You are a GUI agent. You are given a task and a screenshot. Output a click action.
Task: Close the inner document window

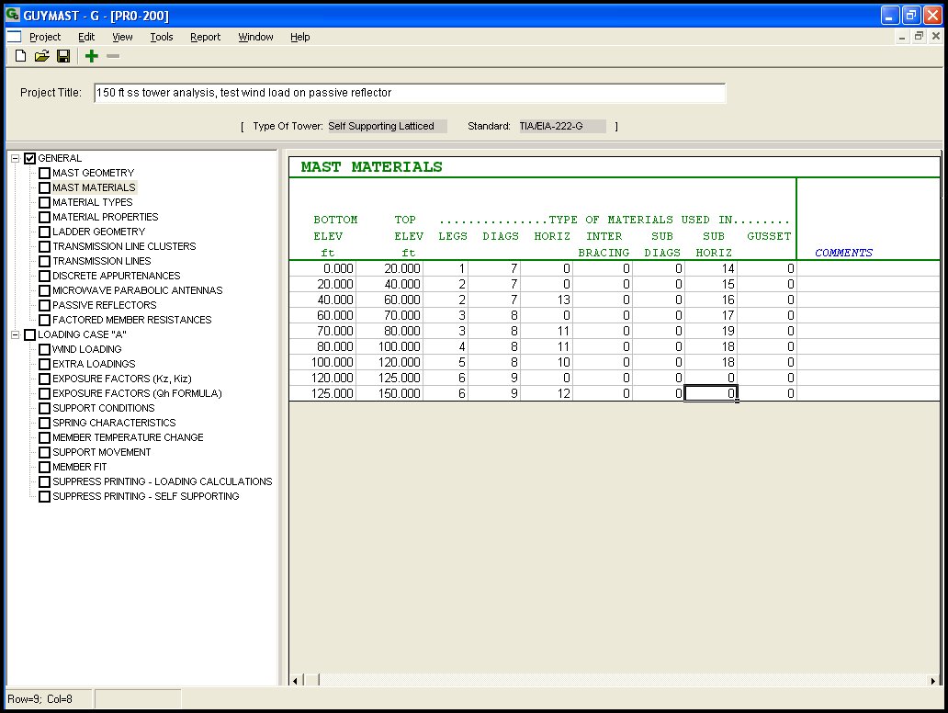coord(936,36)
